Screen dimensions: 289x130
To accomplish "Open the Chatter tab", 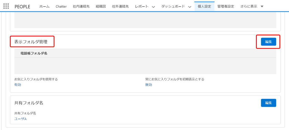I will tap(61, 7).
